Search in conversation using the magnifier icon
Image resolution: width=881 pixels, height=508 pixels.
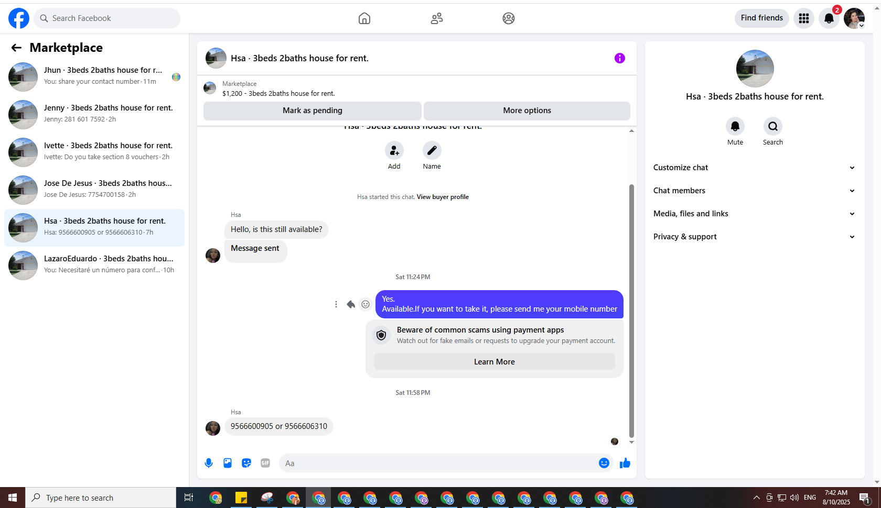click(x=773, y=126)
